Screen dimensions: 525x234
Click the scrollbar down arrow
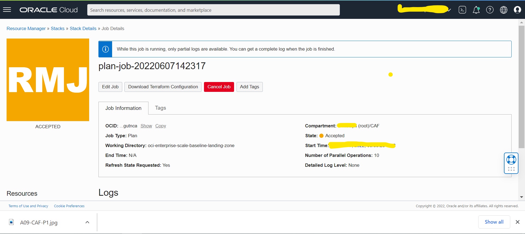tap(521, 197)
